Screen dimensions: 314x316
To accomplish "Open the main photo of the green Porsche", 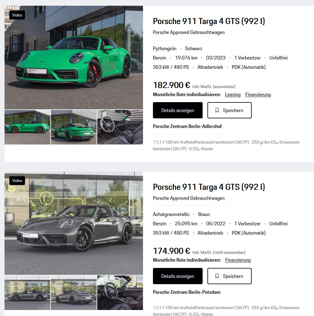I will click(74, 57).
